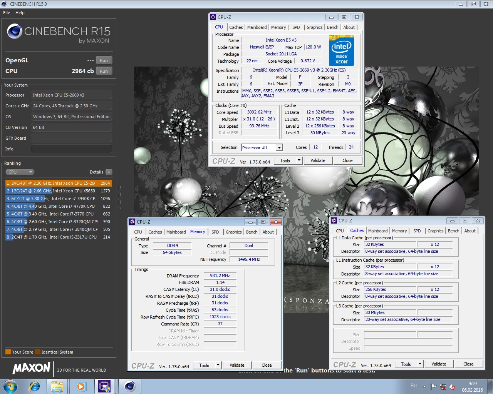The image size is (493, 394).
Task: Click Close button in Memory CPU-Z window
Action: pos(267,365)
